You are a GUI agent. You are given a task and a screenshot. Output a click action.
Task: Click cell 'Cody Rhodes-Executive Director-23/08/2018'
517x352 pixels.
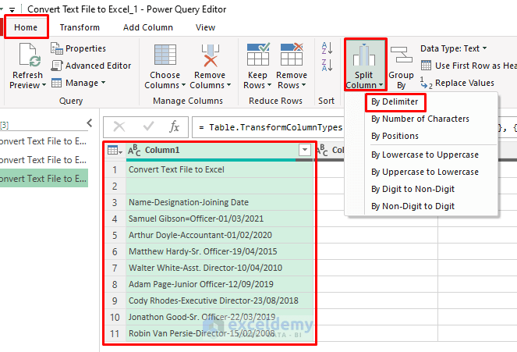pos(220,300)
